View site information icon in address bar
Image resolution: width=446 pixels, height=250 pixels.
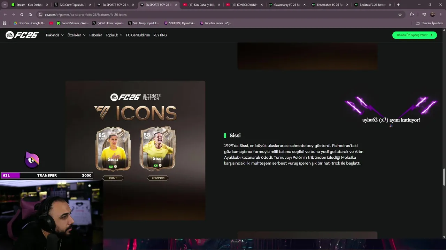40,15
